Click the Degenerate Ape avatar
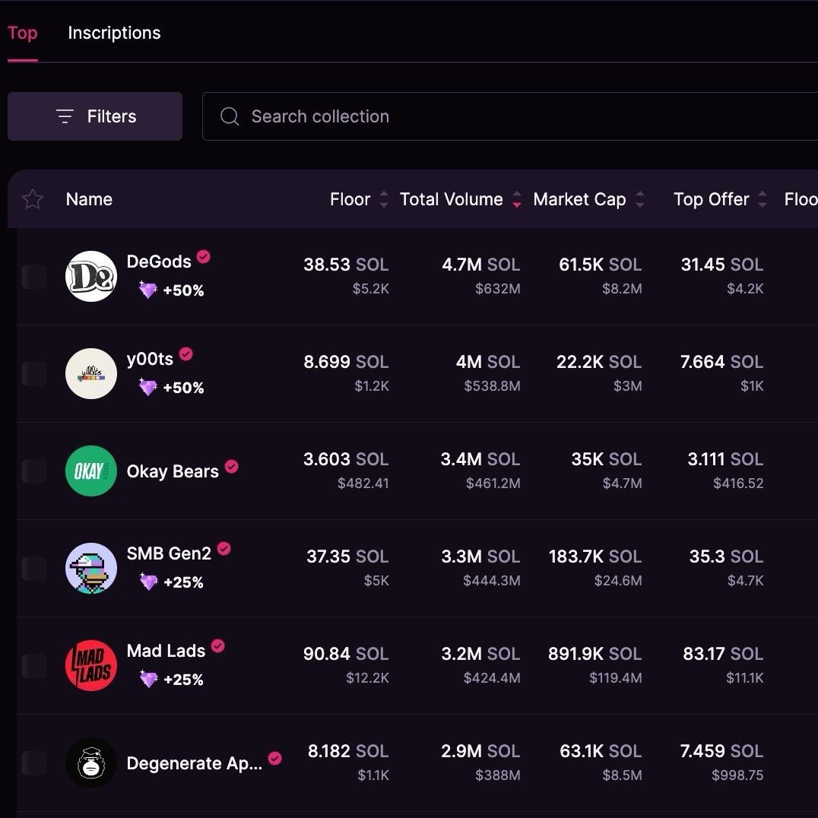This screenshot has height=818, width=818. tap(91, 763)
